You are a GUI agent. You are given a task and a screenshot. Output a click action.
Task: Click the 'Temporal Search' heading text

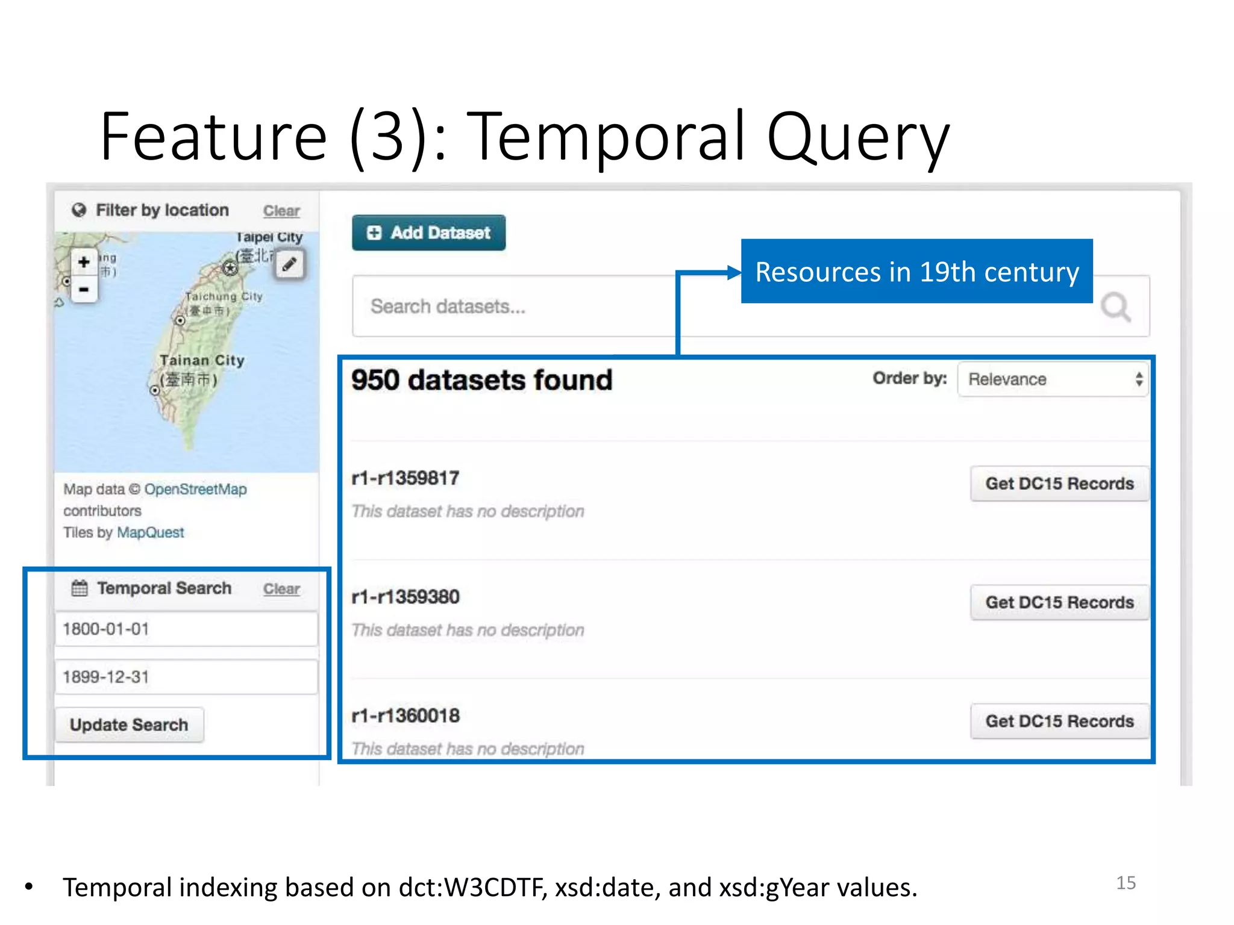(x=164, y=588)
